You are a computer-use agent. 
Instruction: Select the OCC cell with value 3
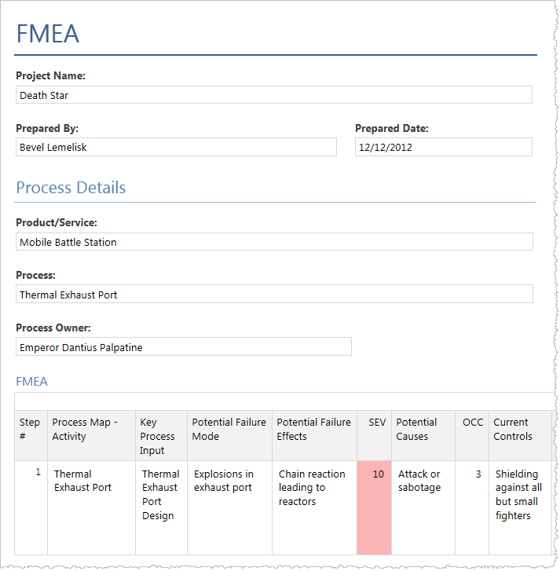click(472, 507)
